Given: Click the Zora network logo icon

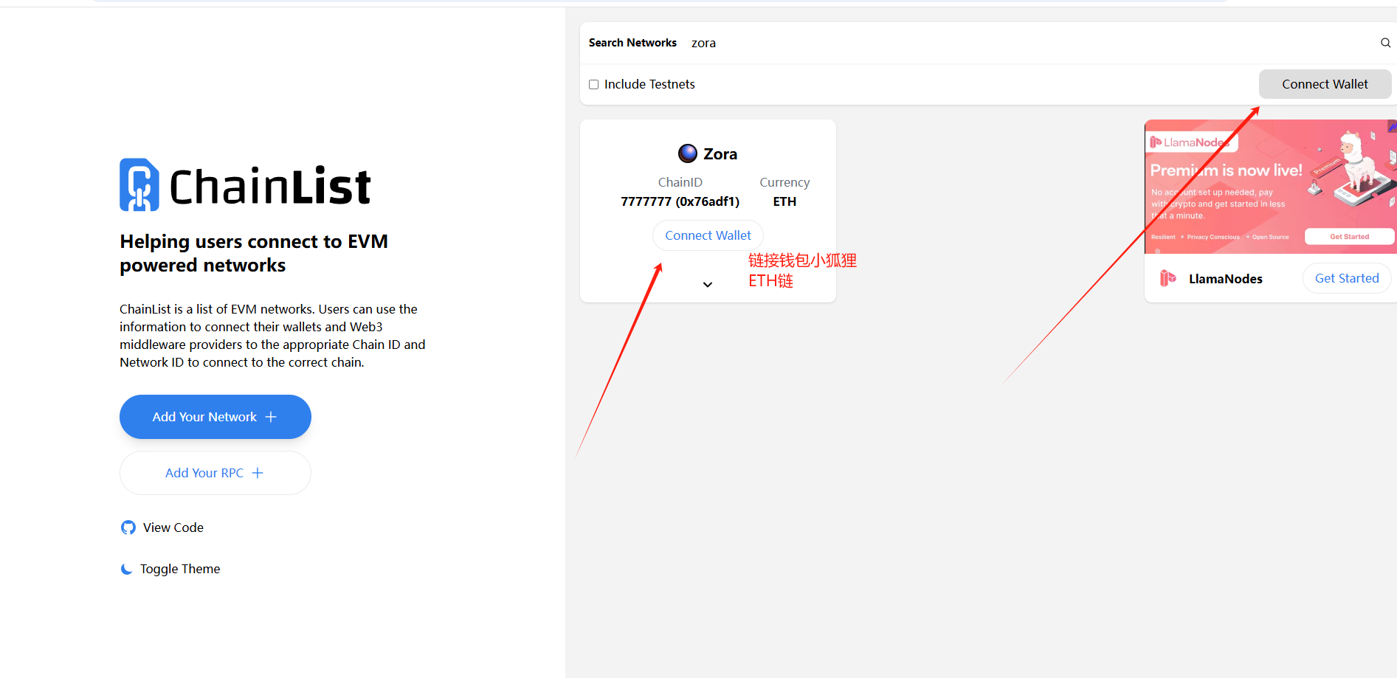Looking at the screenshot, I should (x=688, y=153).
